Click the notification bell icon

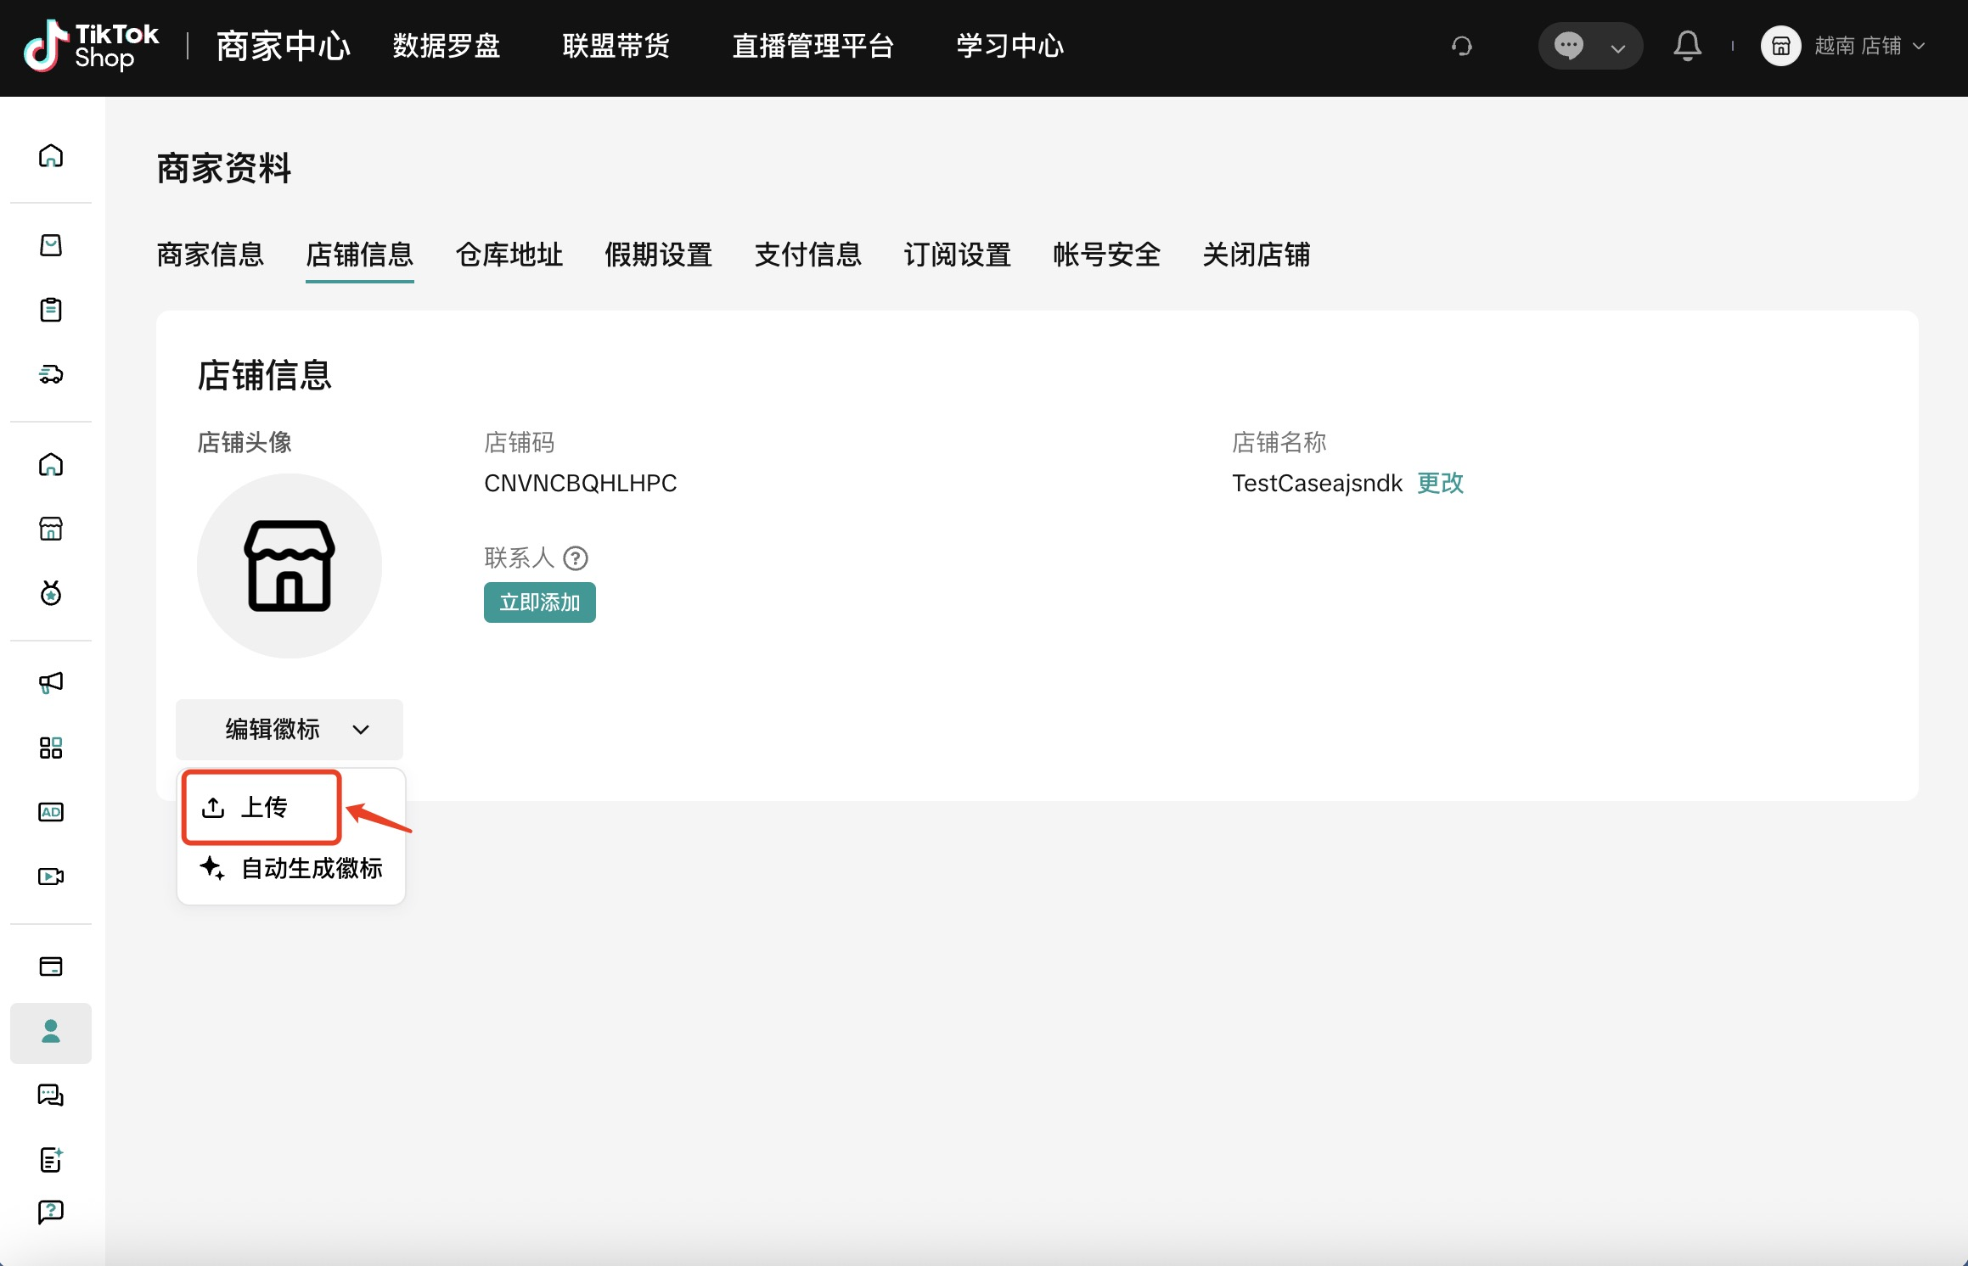coord(1687,46)
